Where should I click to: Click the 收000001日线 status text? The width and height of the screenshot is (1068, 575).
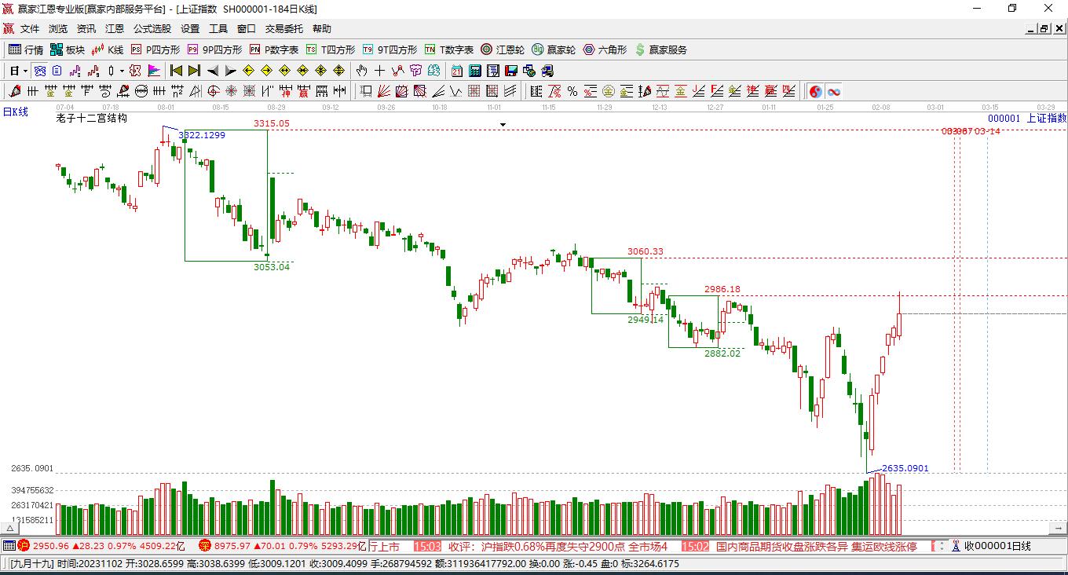click(997, 546)
